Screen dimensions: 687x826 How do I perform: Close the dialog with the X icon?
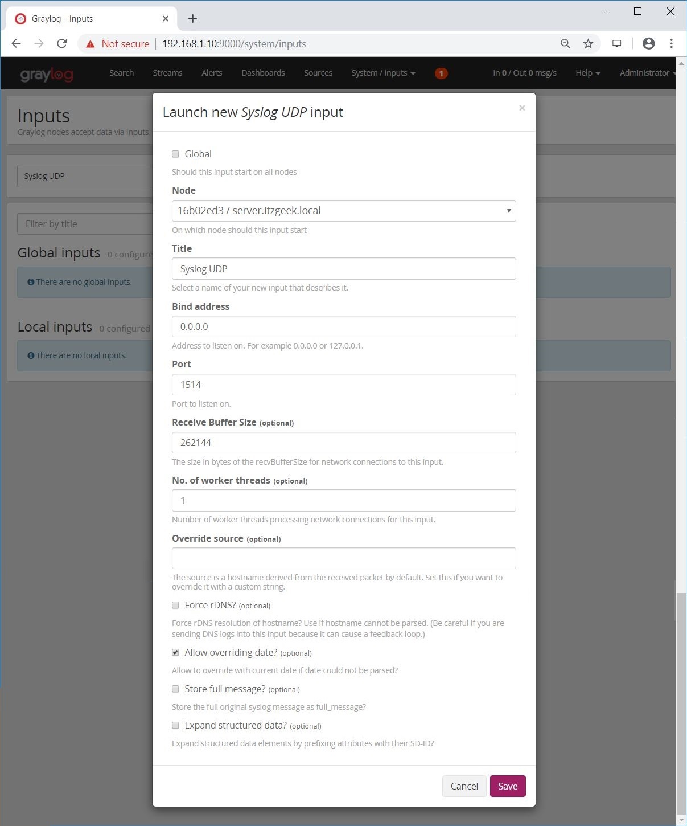coord(522,108)
